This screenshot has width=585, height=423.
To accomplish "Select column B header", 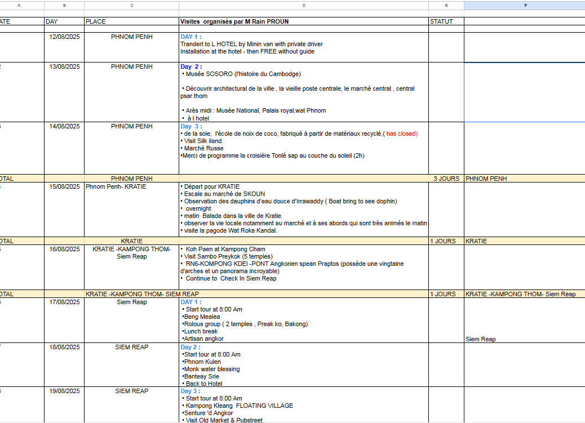I will 64,6.
